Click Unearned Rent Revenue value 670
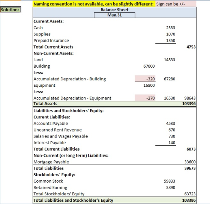The image size is (210, 204). (172, 130)
